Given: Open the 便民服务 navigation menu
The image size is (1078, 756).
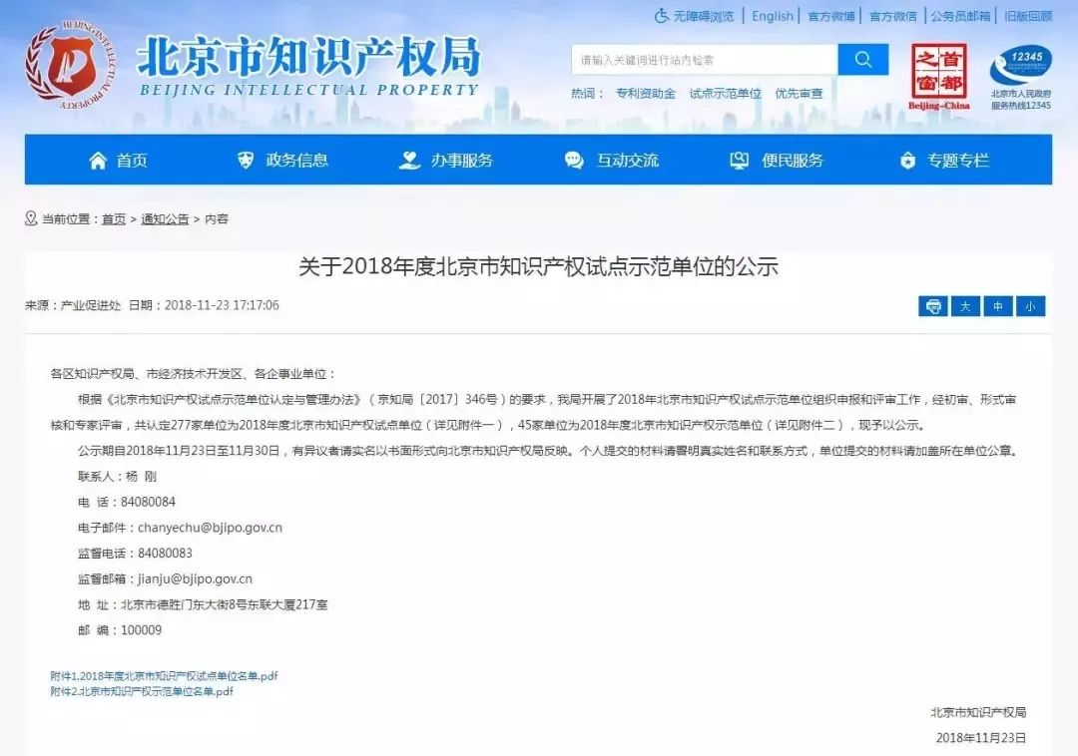Looking at the screenshot, I should pos(777,161).
